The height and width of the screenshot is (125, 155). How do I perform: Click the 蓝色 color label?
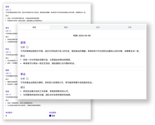point(53,116)
